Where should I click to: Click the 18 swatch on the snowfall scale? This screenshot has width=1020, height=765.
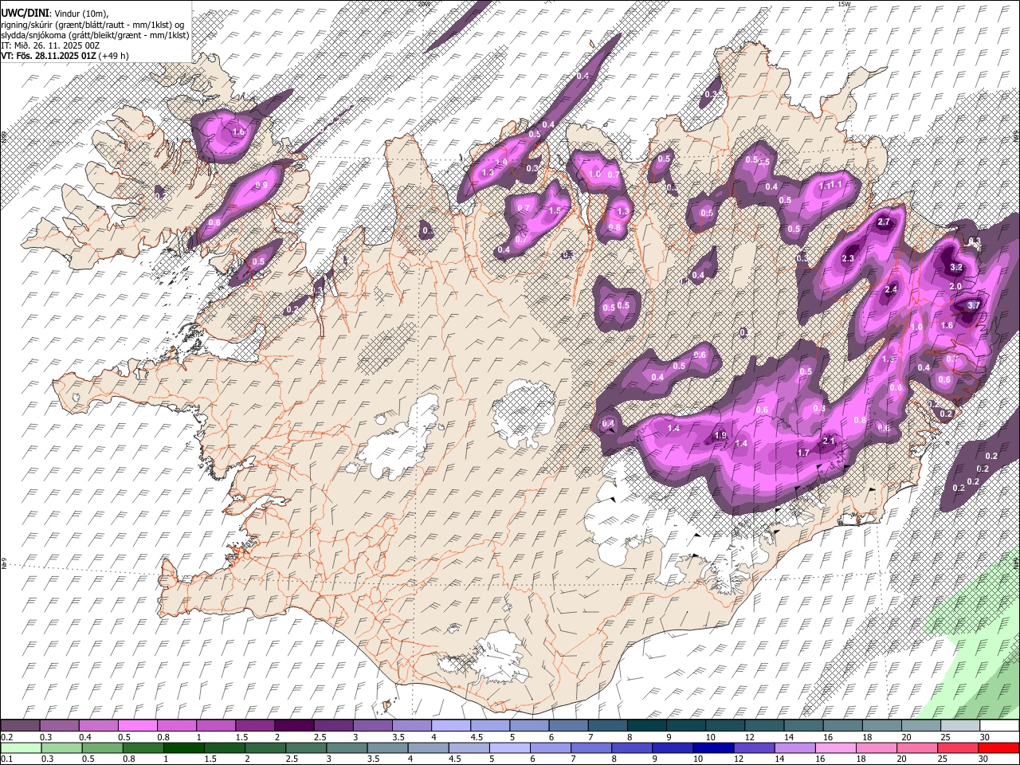(882, 726)
